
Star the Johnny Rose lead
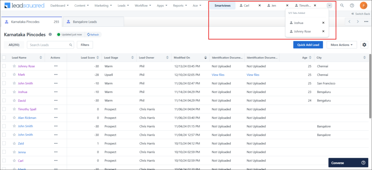click(14, 66)
